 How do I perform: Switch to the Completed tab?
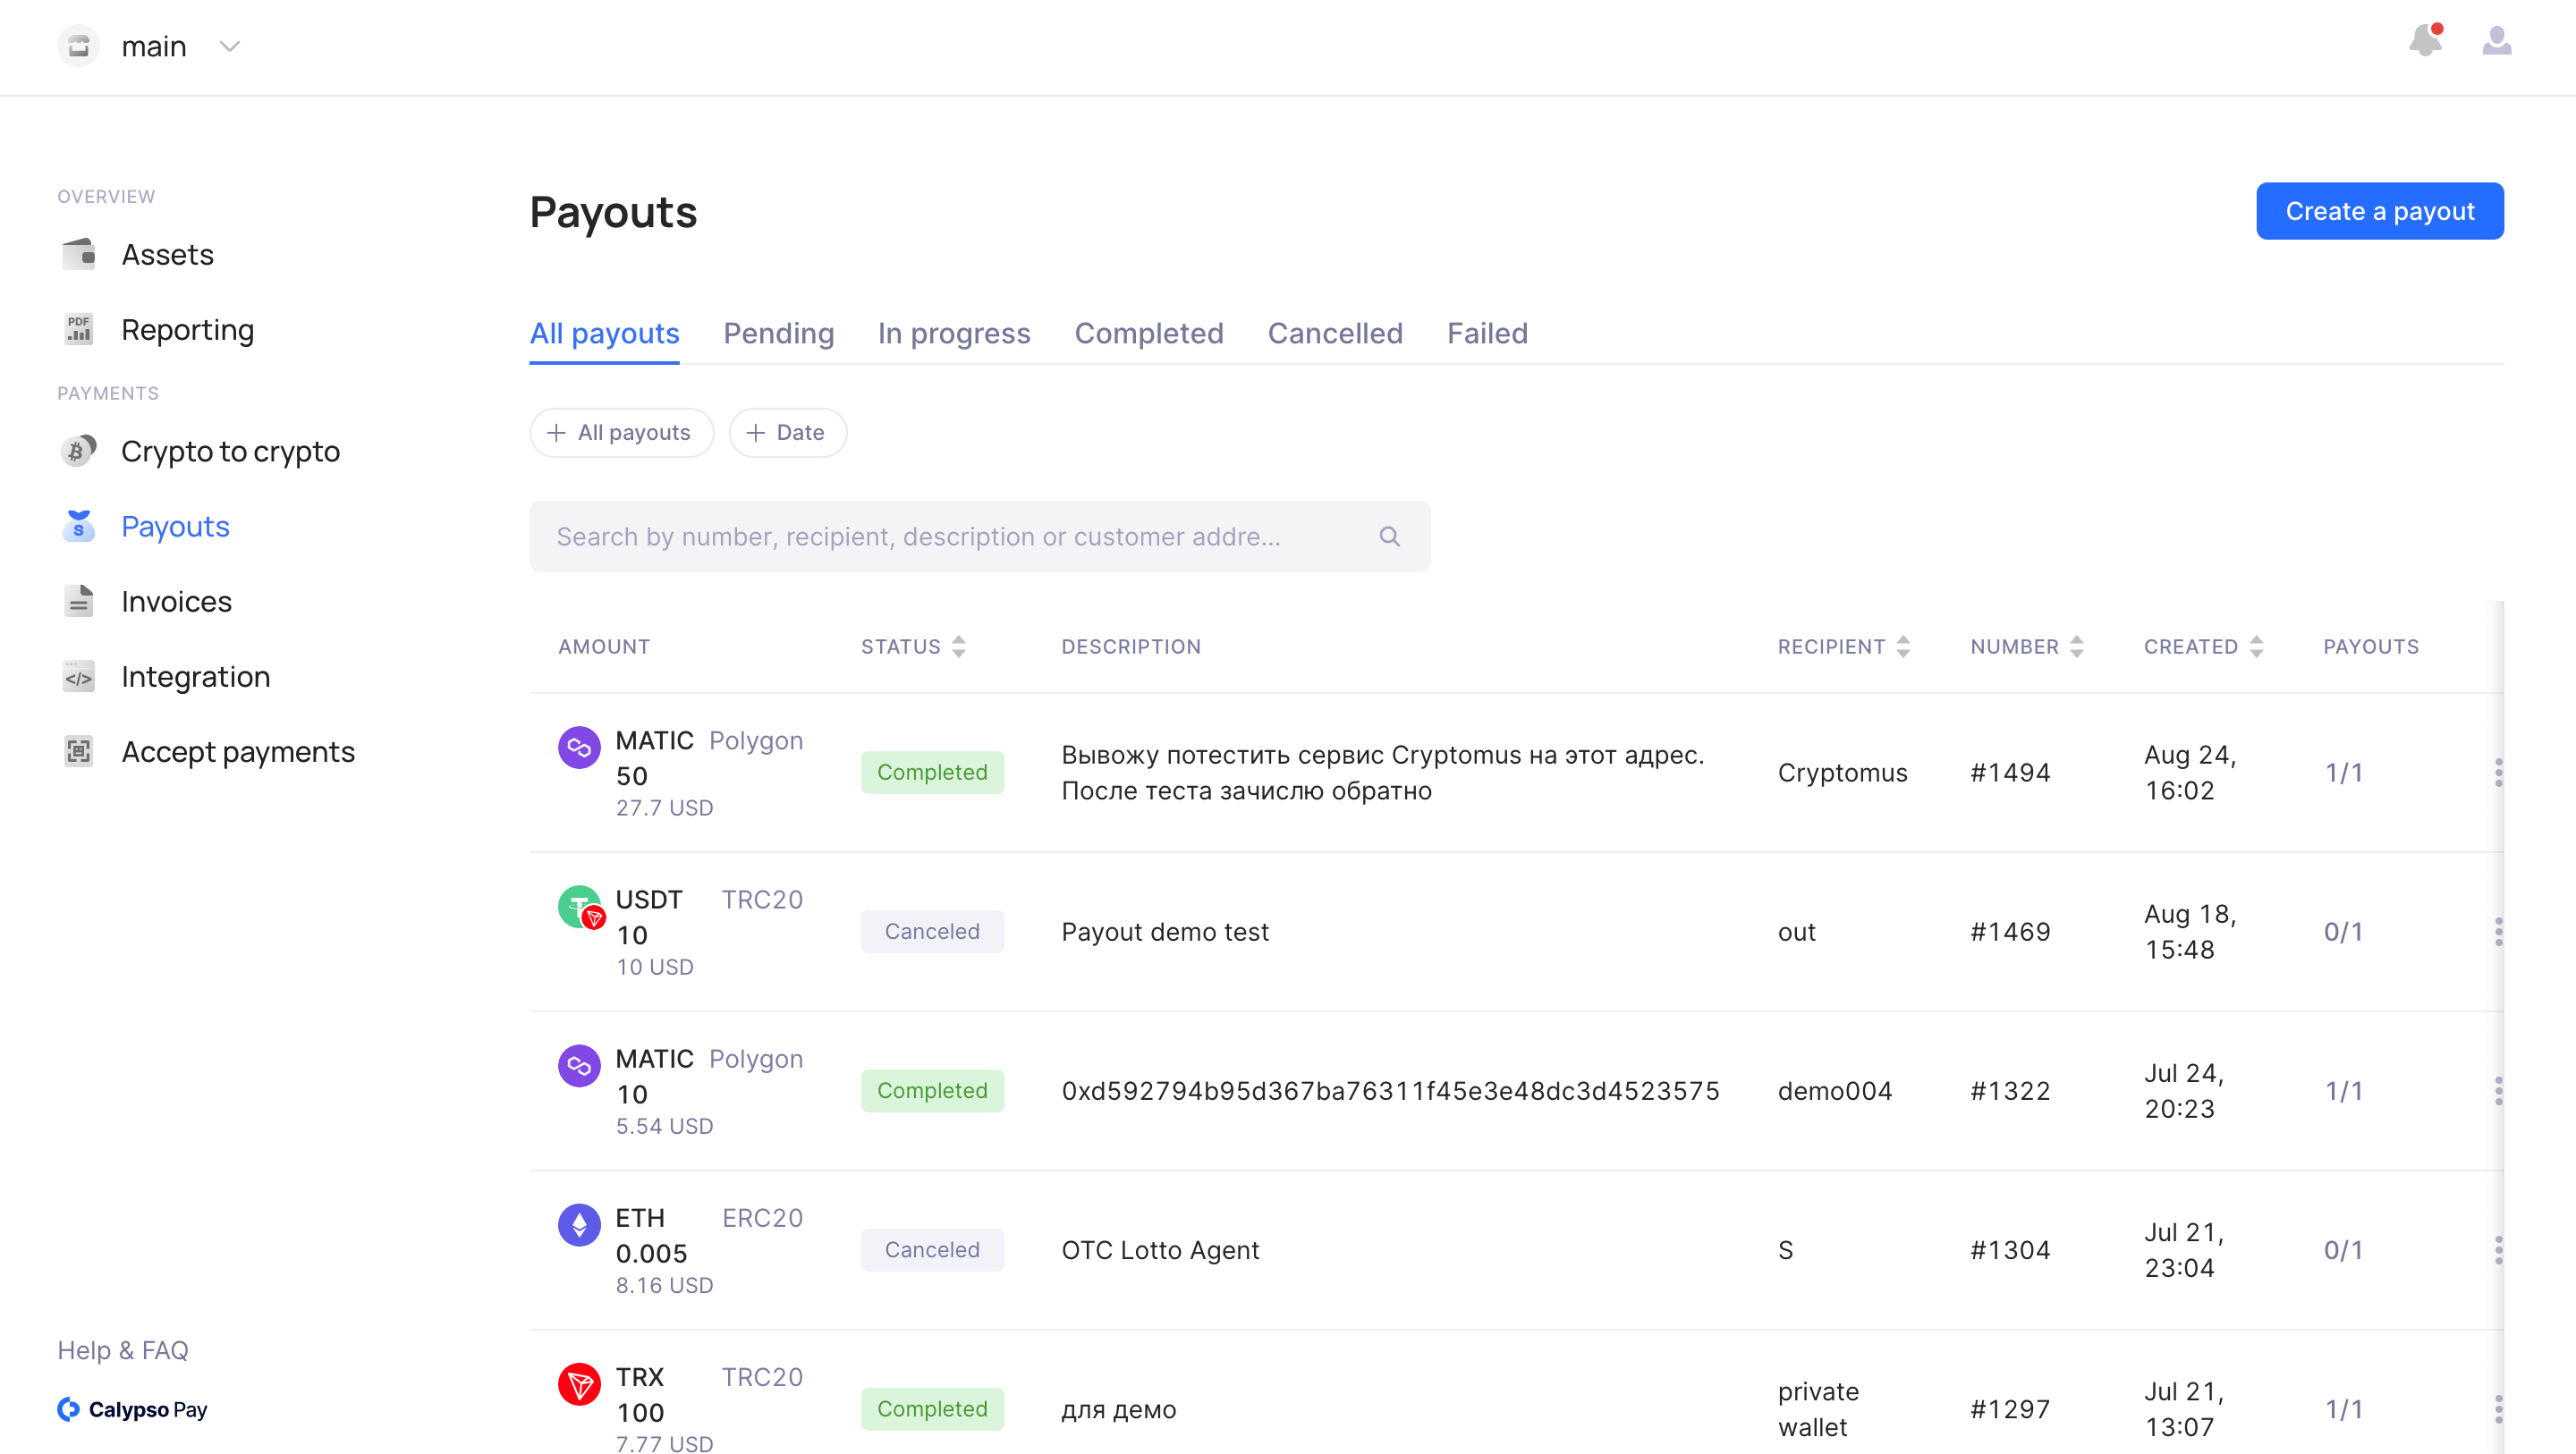[1148, 333]
